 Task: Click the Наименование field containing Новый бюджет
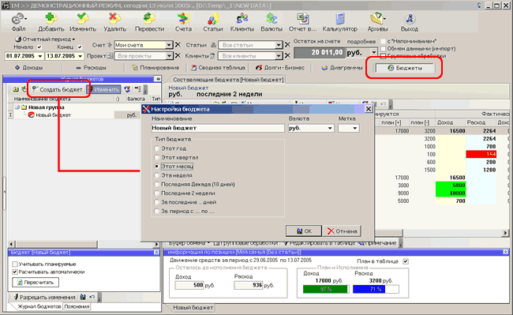[x=218, y=128]
